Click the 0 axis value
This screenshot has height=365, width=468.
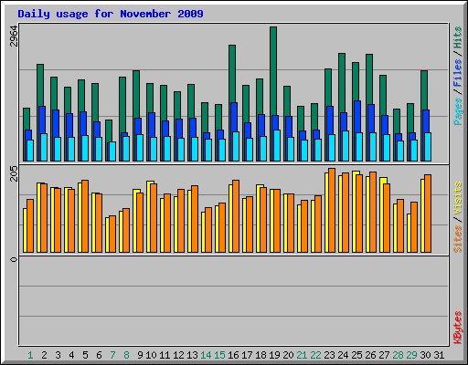pyautogui.click(x=14, y=259)
